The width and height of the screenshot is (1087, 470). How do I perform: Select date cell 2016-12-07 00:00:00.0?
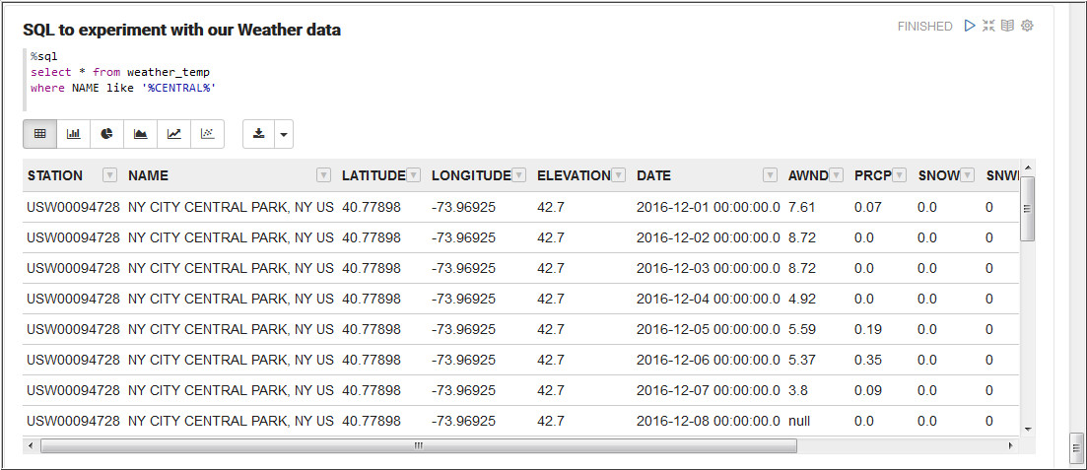708,390
